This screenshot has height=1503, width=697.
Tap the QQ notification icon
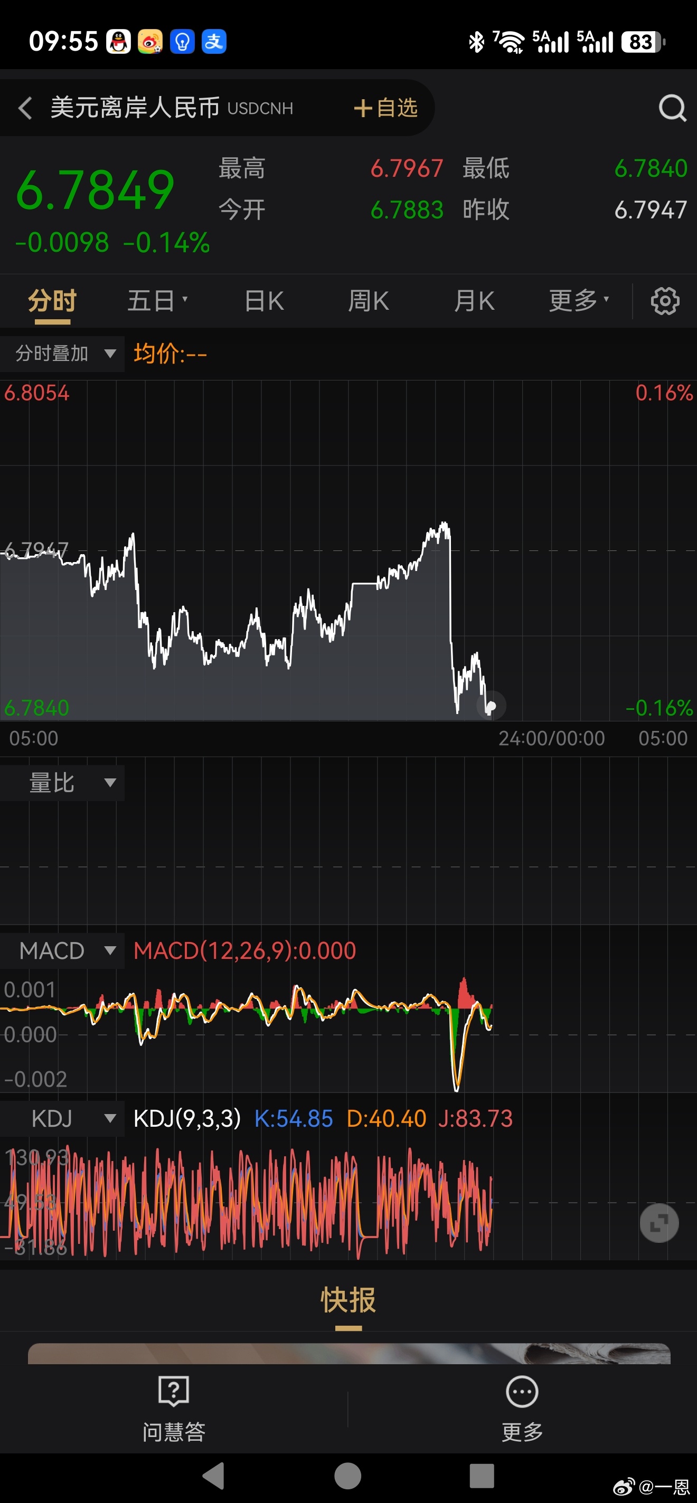click(x=118, y=42)
